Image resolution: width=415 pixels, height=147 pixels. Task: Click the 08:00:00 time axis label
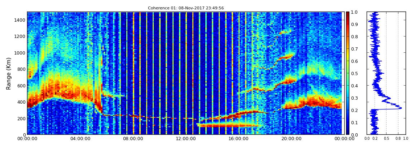tap(132, 139)
